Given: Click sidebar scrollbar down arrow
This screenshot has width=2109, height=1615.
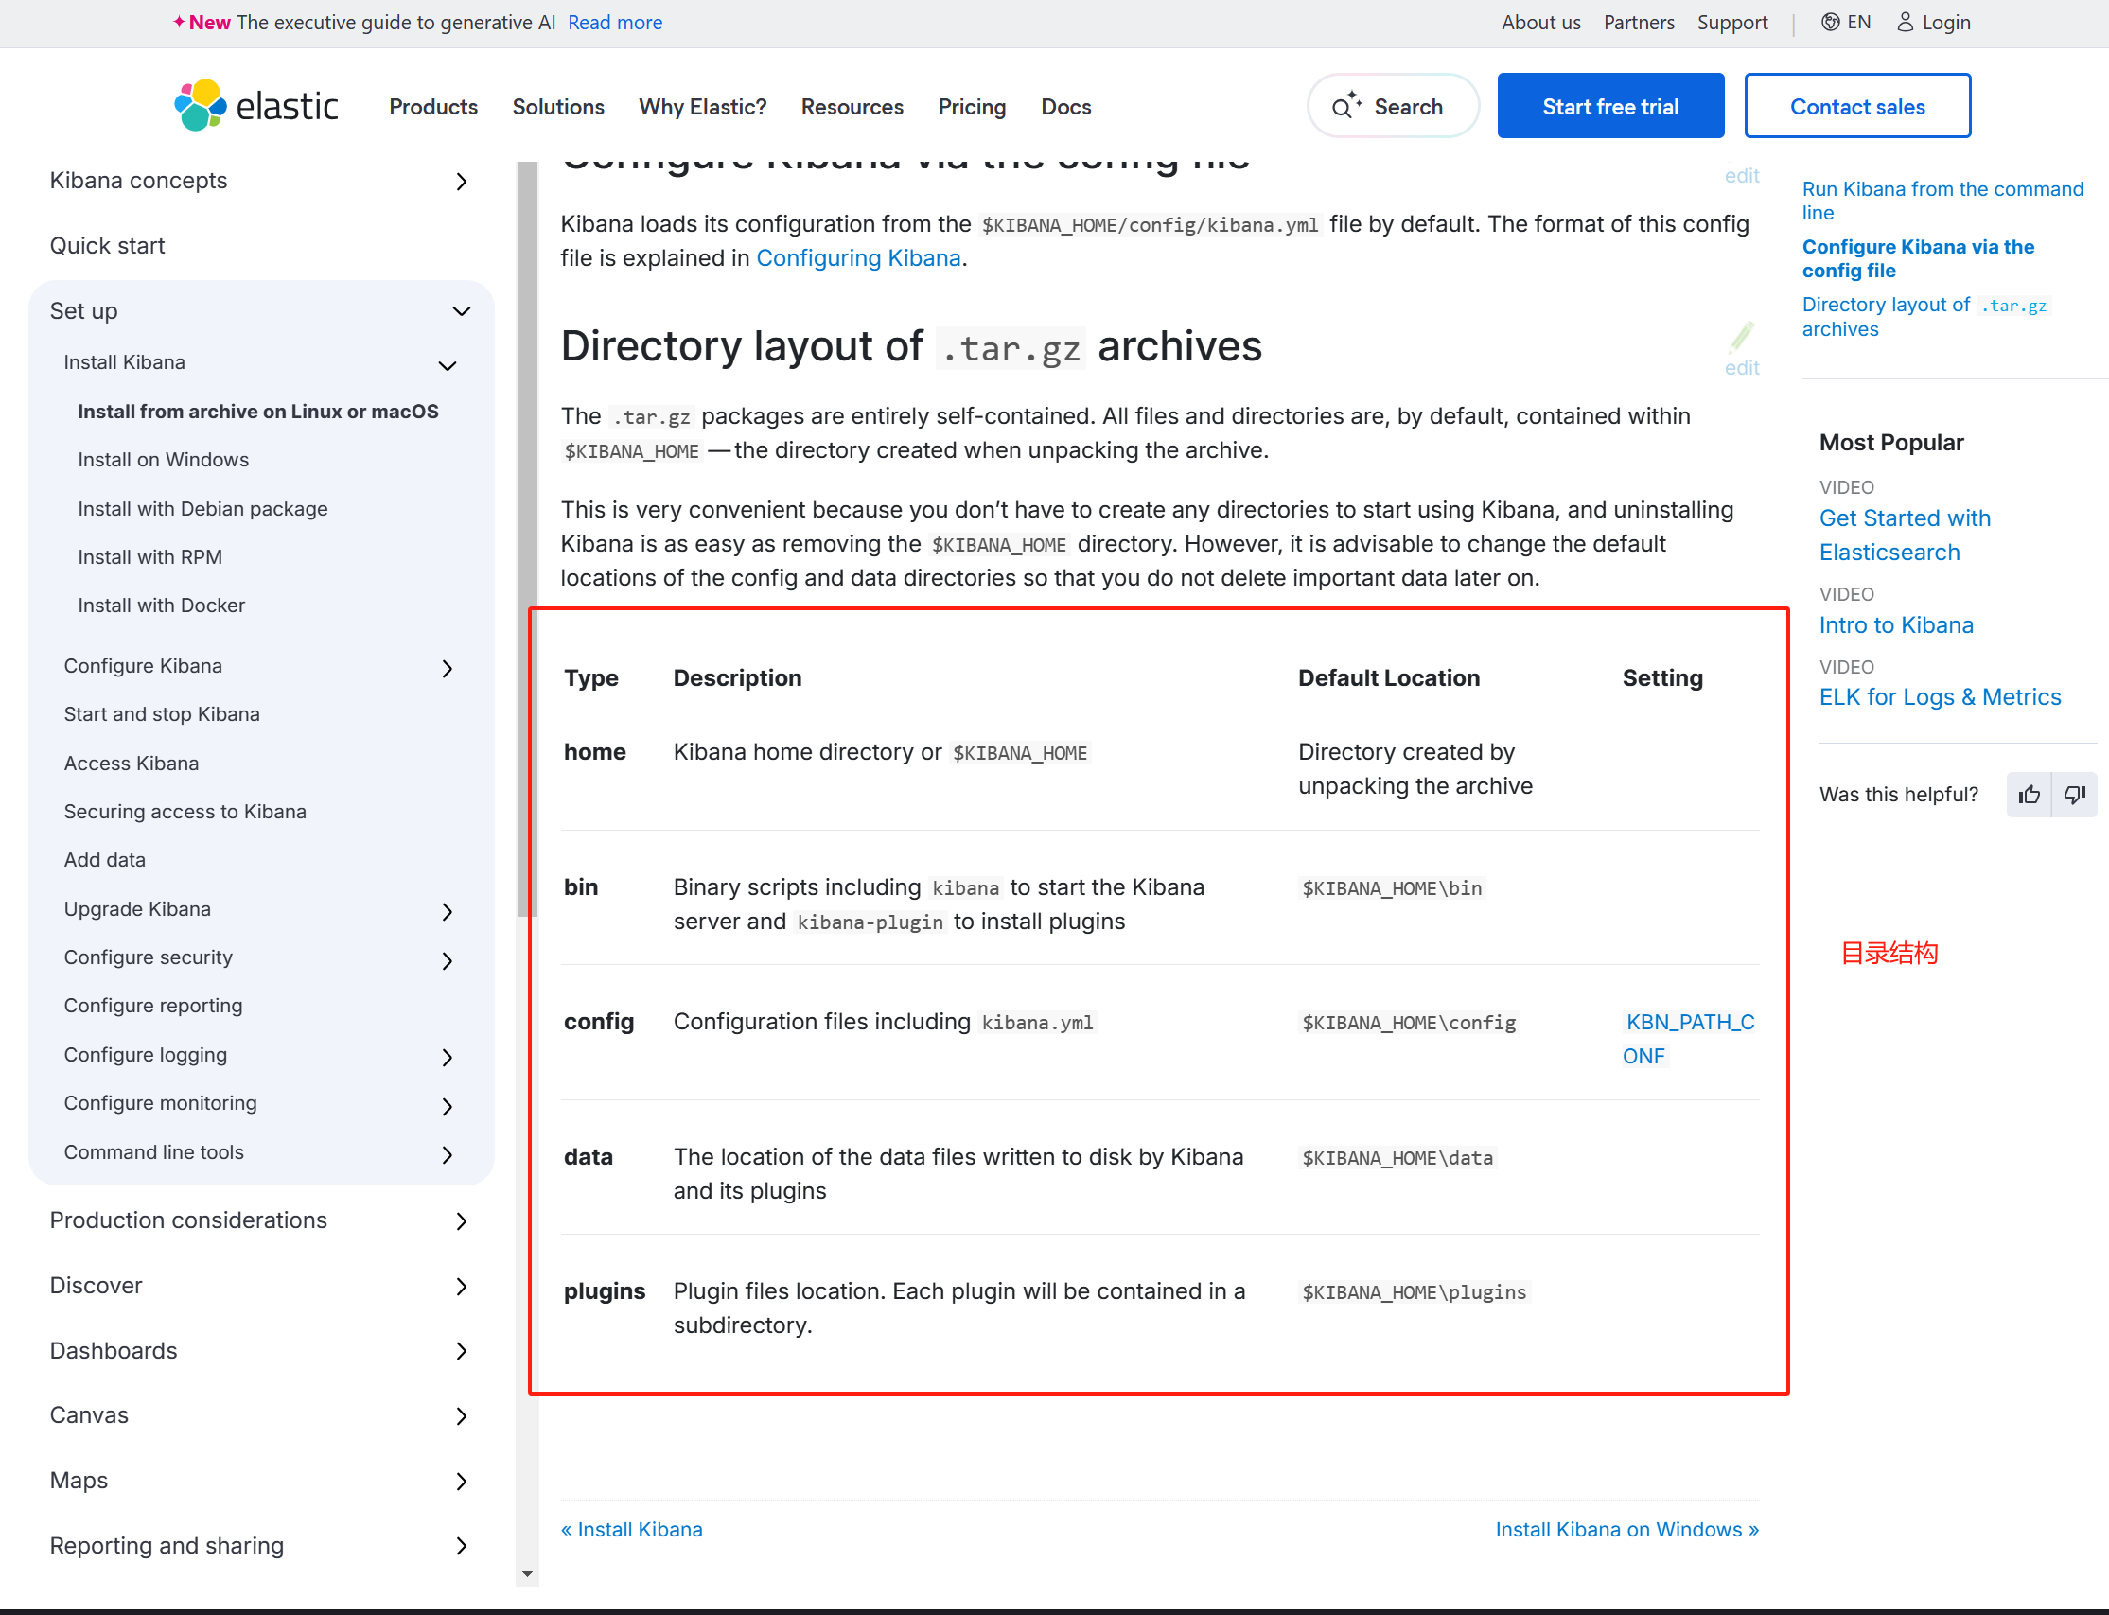Looking at the screenshot, I should (x=527, y=1573).
